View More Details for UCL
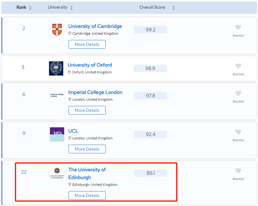The height and width of the screenshot is (206, 258). coord(87,149)
